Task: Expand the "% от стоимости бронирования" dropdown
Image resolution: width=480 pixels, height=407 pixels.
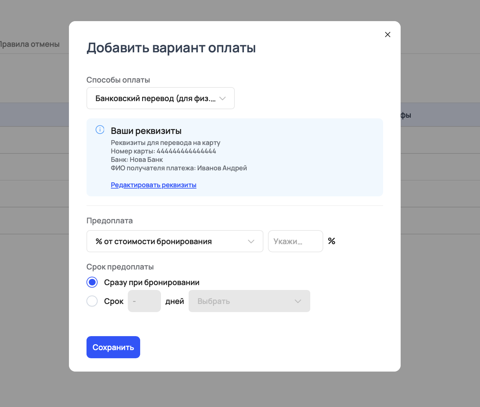Action: (x=169, y=242)
